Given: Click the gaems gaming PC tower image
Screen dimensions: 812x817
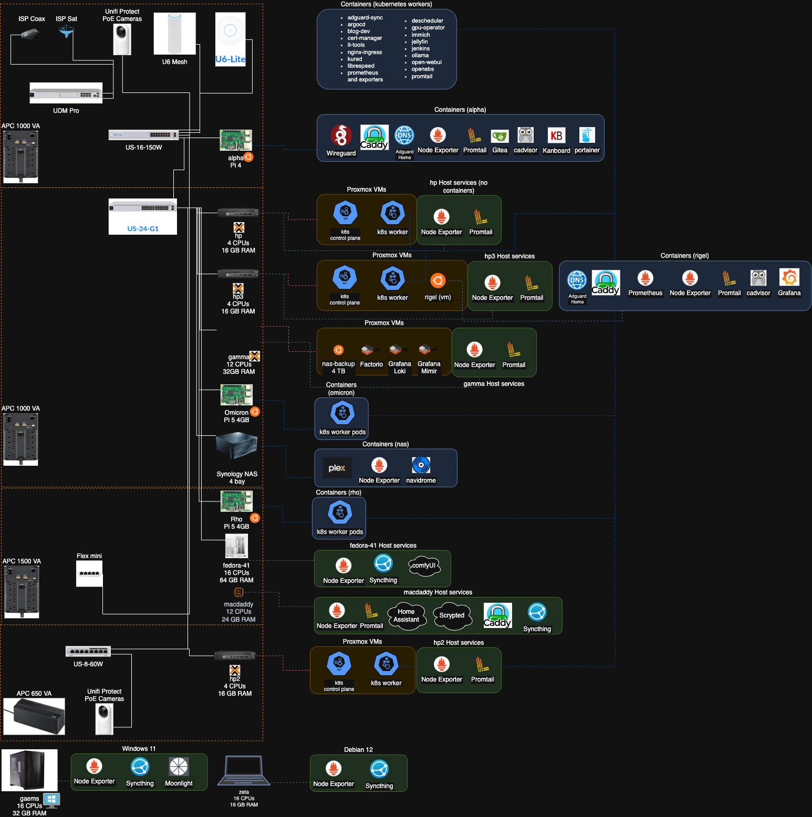Looking at the screenshot, I should pyautogui.click(x=29, y=770).
